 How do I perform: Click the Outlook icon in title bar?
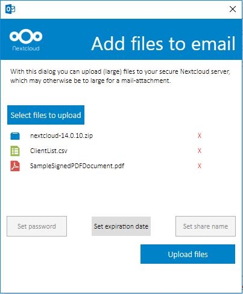(10, 10)
